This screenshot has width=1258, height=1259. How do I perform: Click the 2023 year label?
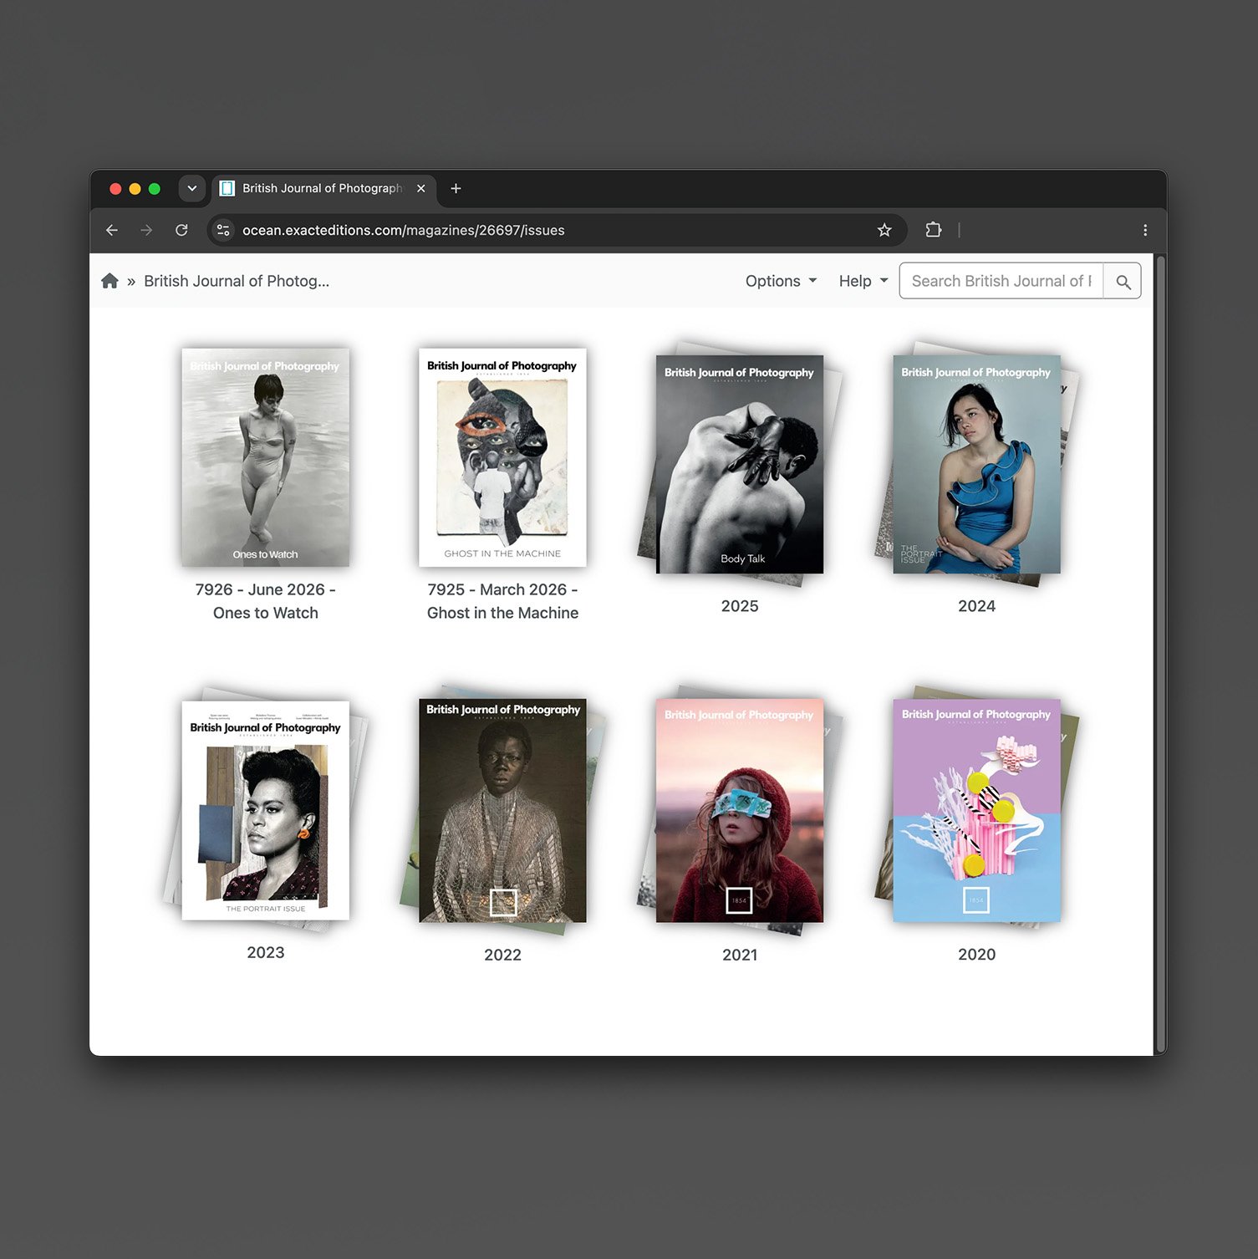click(266, 952)
